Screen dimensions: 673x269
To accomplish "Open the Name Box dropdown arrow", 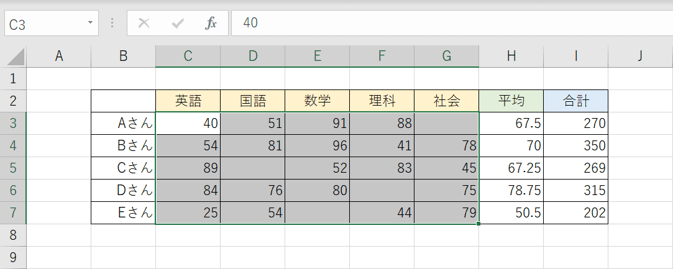I will [x=90, y=22].
